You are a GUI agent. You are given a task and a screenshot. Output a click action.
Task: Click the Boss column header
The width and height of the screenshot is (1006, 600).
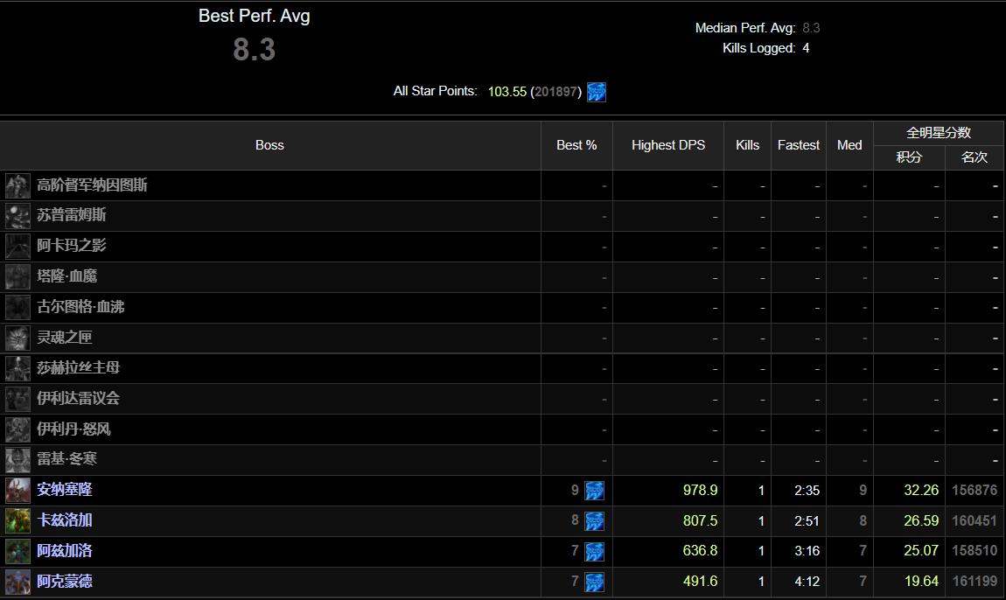pyautogui.click(x=269, y=145)
